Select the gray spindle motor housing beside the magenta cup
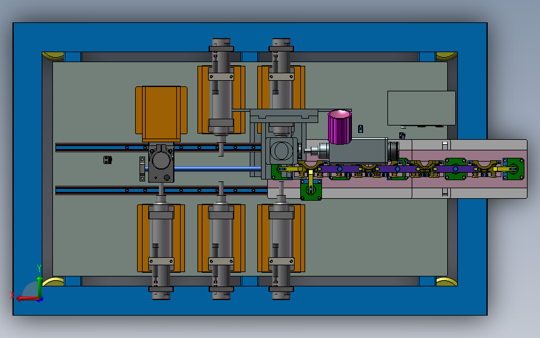Viewport: 540px width, 338px height. tap(358, 151)
